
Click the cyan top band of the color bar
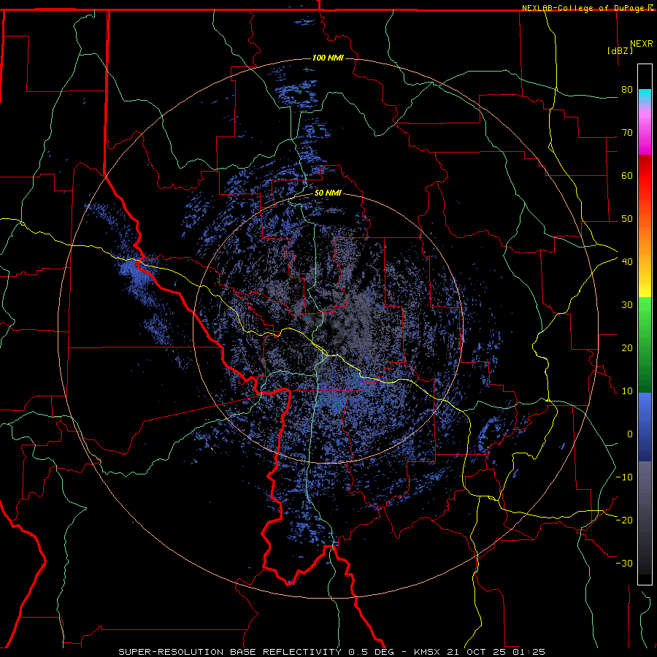pos(645,96)
